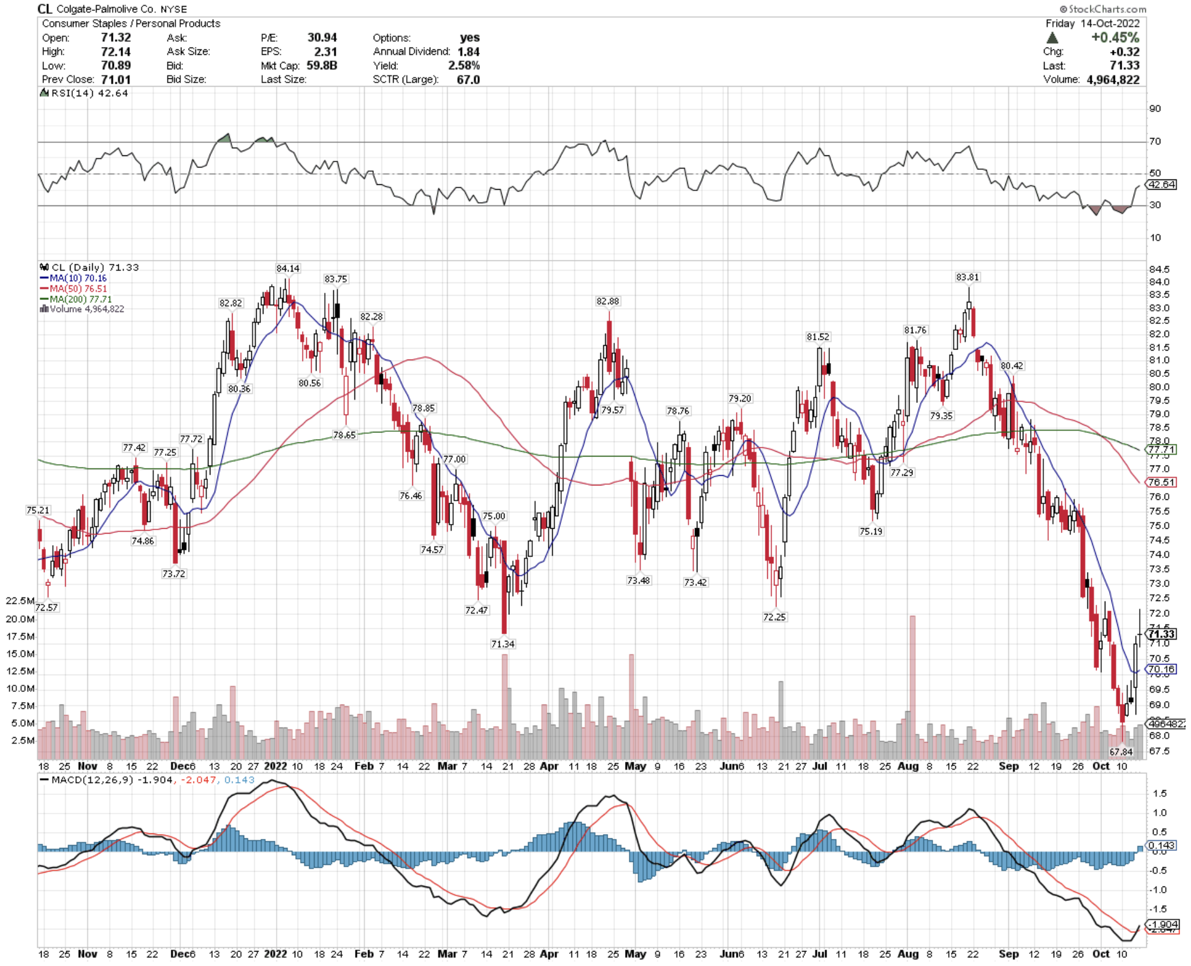The height and width of the screenshot is (966, 1191).
Task: Click the Open value 71.32
Action: [116, 37]
